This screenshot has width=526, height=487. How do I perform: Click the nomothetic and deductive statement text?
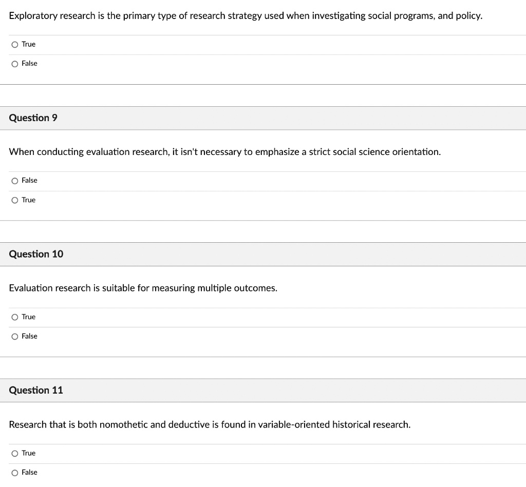click(210, 424)
